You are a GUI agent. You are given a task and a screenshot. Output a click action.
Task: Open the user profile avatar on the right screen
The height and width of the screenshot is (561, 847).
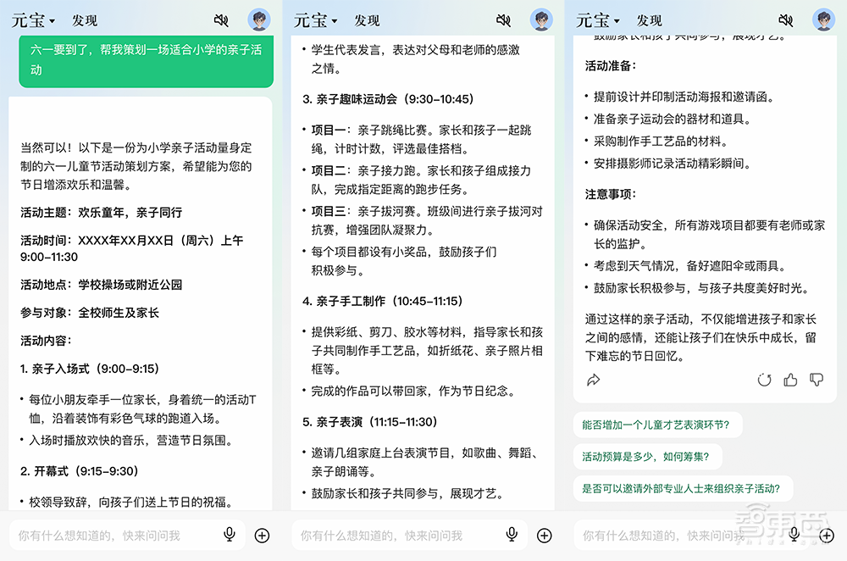[x=821, y=19]
